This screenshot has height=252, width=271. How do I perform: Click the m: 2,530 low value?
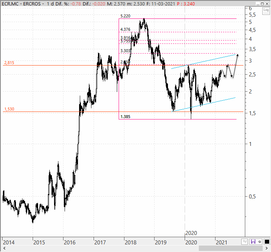click(136, 4)
